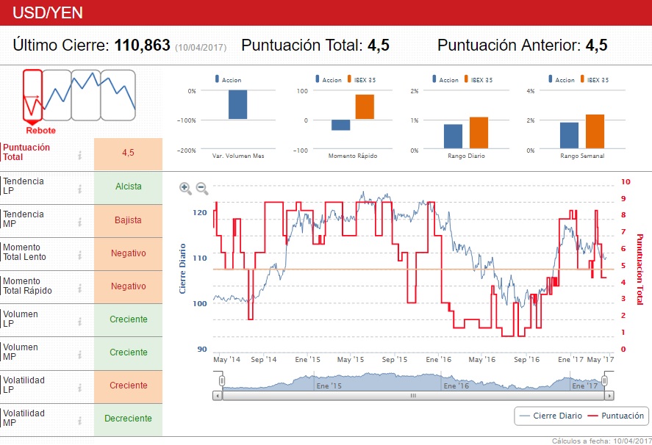The height and width of the screenshot is (445, 652).
Task: Select the Rebote phase thumbnail
Action: pos(32,97)
